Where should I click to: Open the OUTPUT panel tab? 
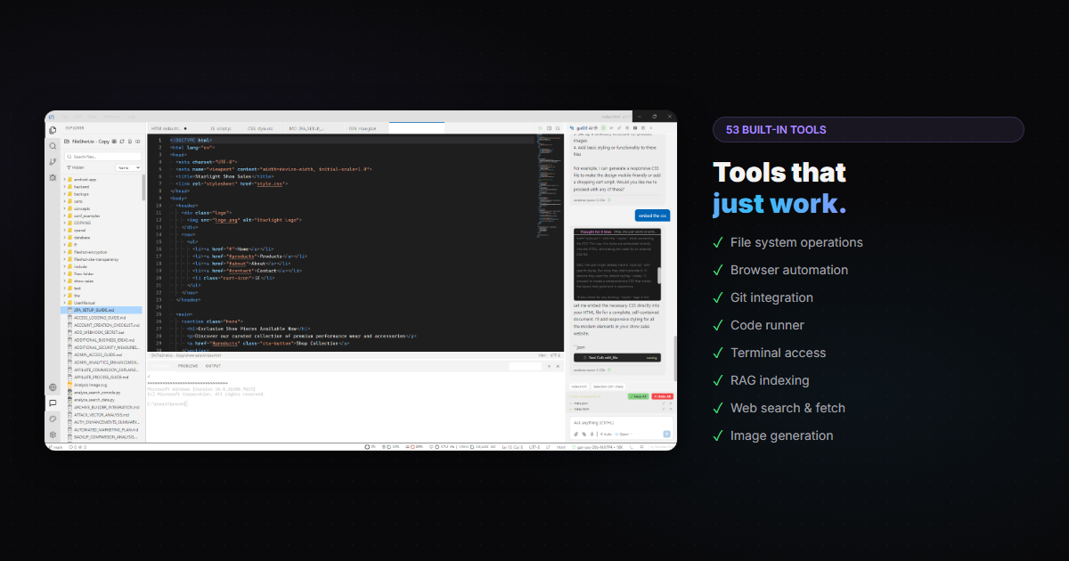pos(213,366)
